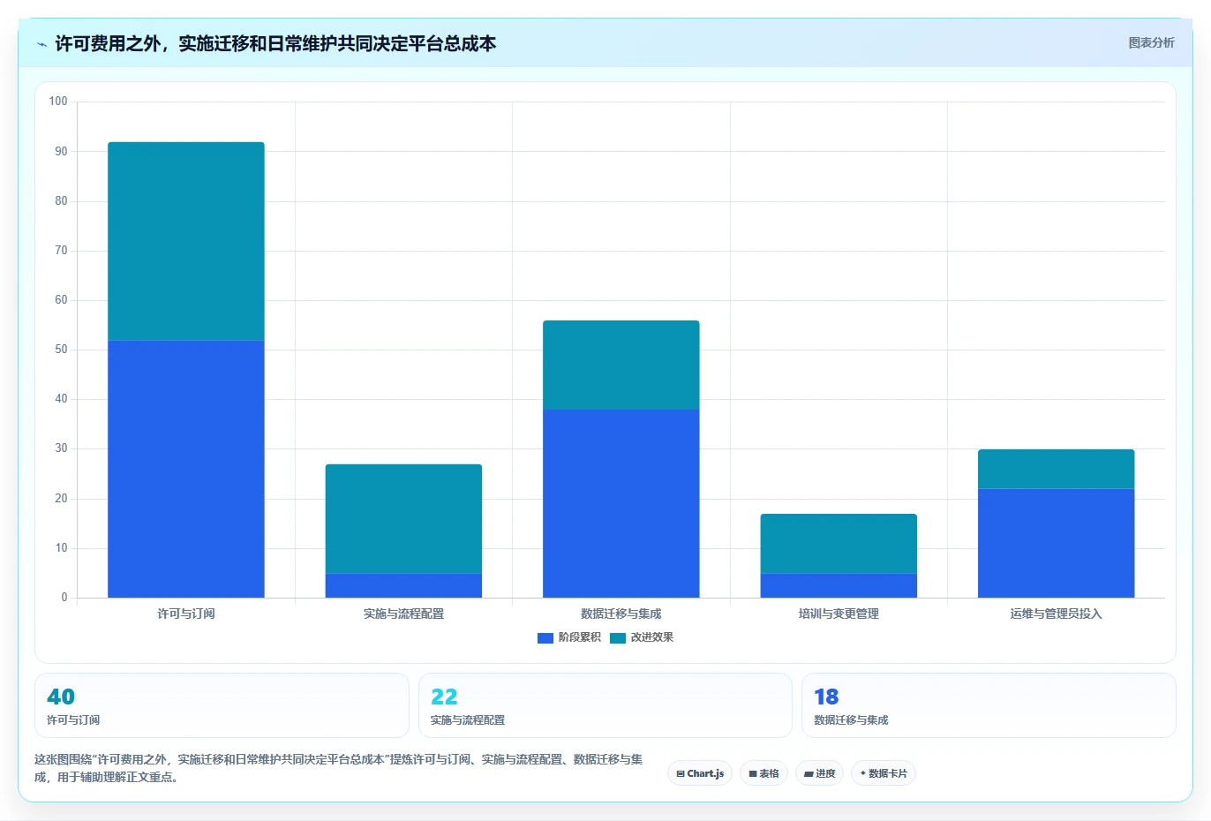Toggle the 阶段累积 legend entry
The height and width of the screenshot is (821, 1211).
coord(569,637)
